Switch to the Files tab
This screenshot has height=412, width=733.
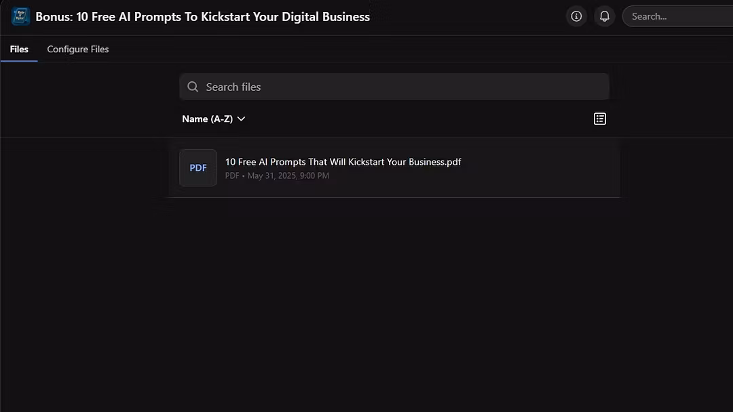pyautogui.click(x=19, y=49)
